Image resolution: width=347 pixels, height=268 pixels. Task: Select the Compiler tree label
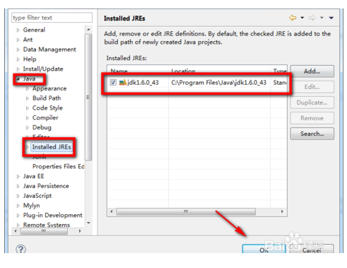point(45,117)
